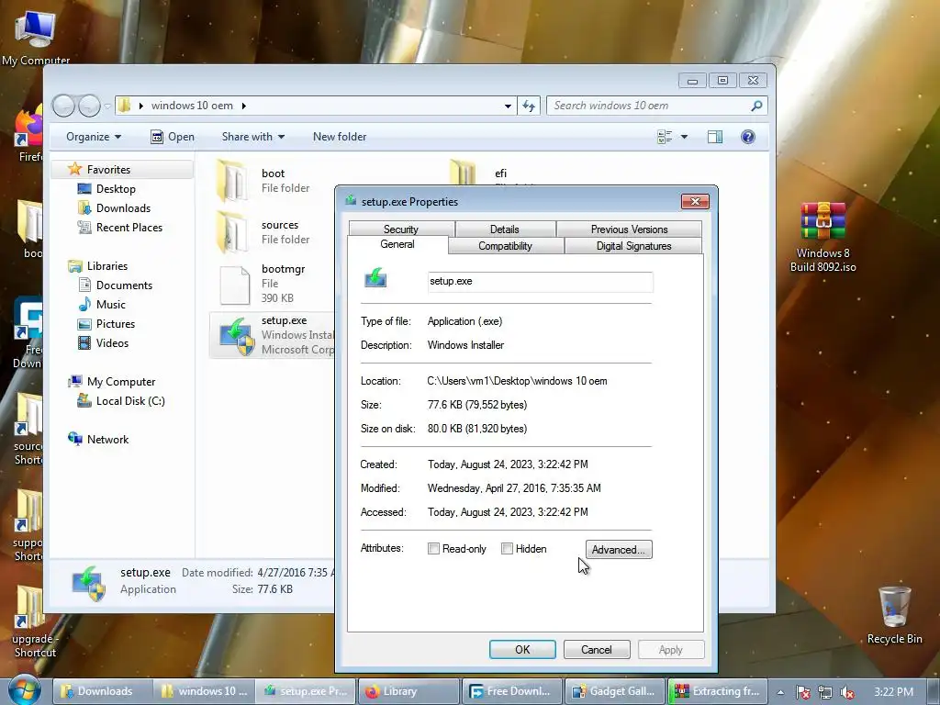Cancel the setup.exe Properties dialog
Screen dimensions: 940x705
click(x=597, y=649)
